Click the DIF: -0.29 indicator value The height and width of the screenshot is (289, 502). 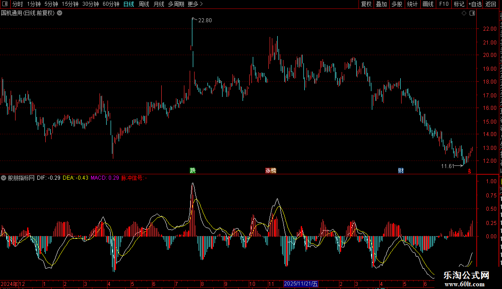tap(49, 178)
